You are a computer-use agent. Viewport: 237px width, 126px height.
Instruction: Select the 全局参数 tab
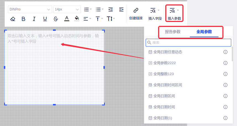point(204,32)
